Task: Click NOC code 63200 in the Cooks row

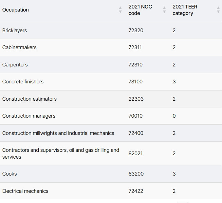Action: point(136,174)
